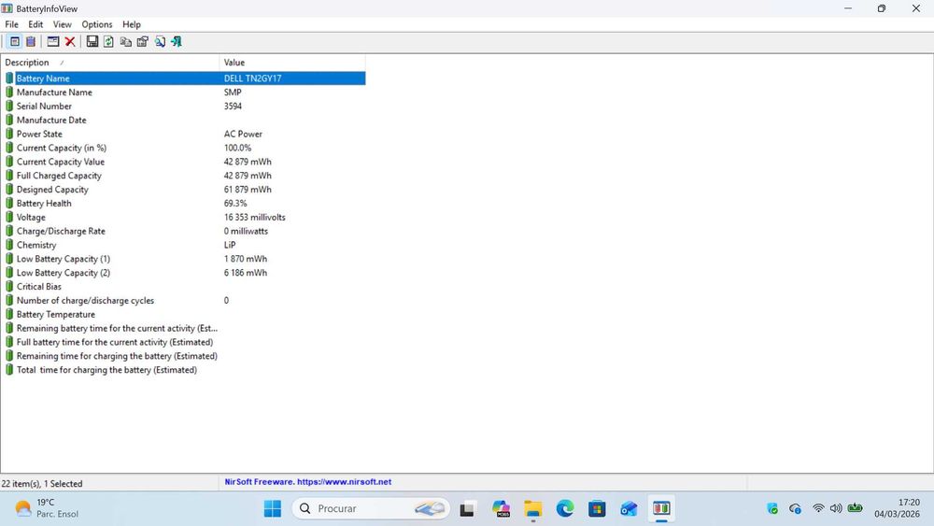Open the File menu
Screen dimensions: 934x526
[12, 24]
